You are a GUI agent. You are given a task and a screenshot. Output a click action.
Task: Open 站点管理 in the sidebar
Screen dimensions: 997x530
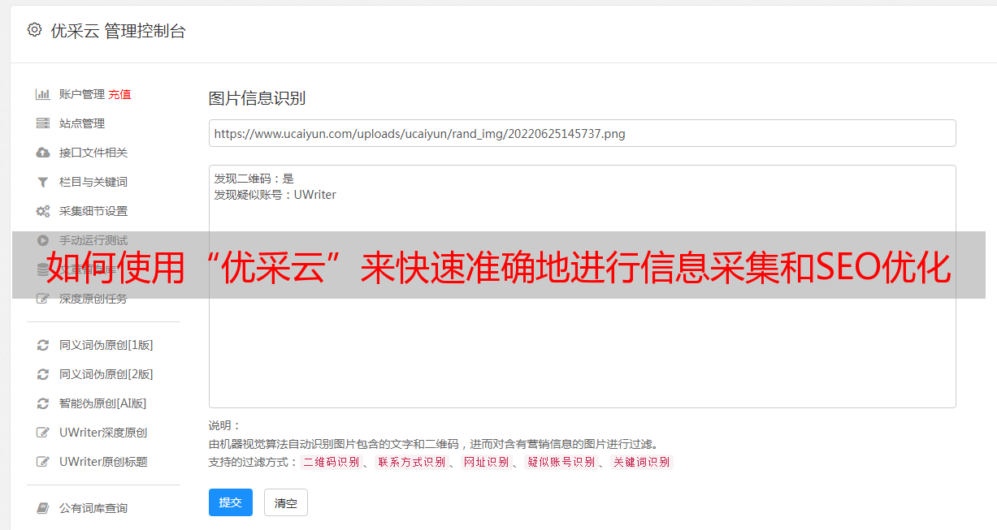pyautogui.click(x=82, y=123)
